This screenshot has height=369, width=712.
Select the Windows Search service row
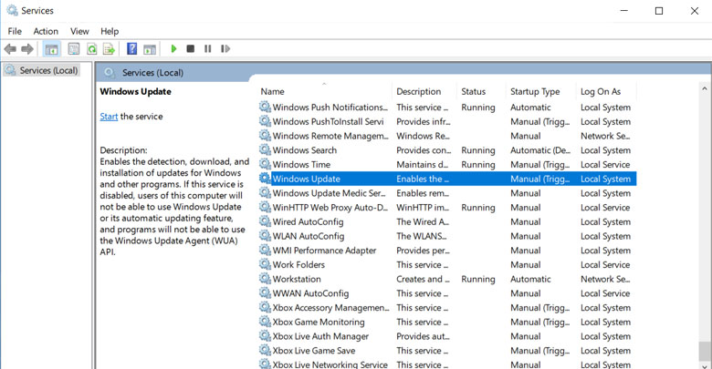point(304,150)
